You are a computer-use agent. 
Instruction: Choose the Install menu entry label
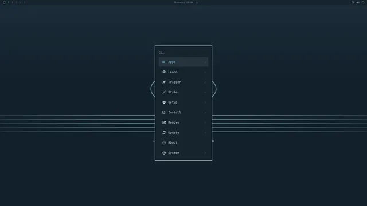(174, 112)
